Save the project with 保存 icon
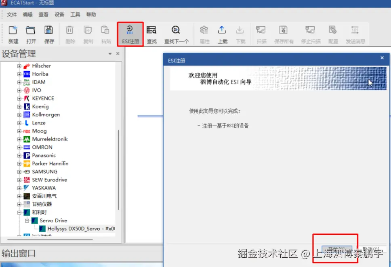This screenshot has height=267, width=391. (49, 32)
